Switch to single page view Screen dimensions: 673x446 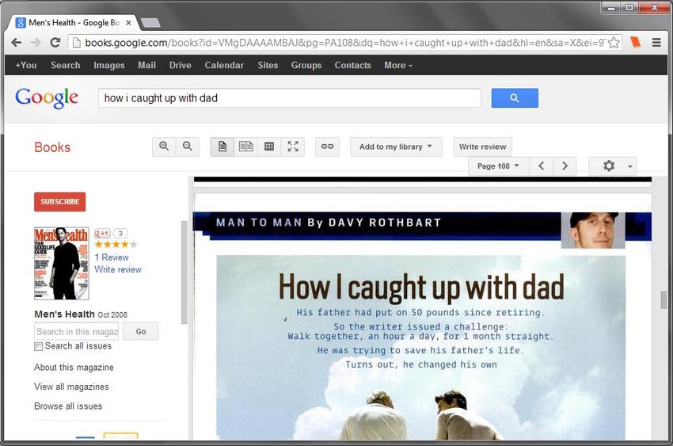(x=222, y=147)
